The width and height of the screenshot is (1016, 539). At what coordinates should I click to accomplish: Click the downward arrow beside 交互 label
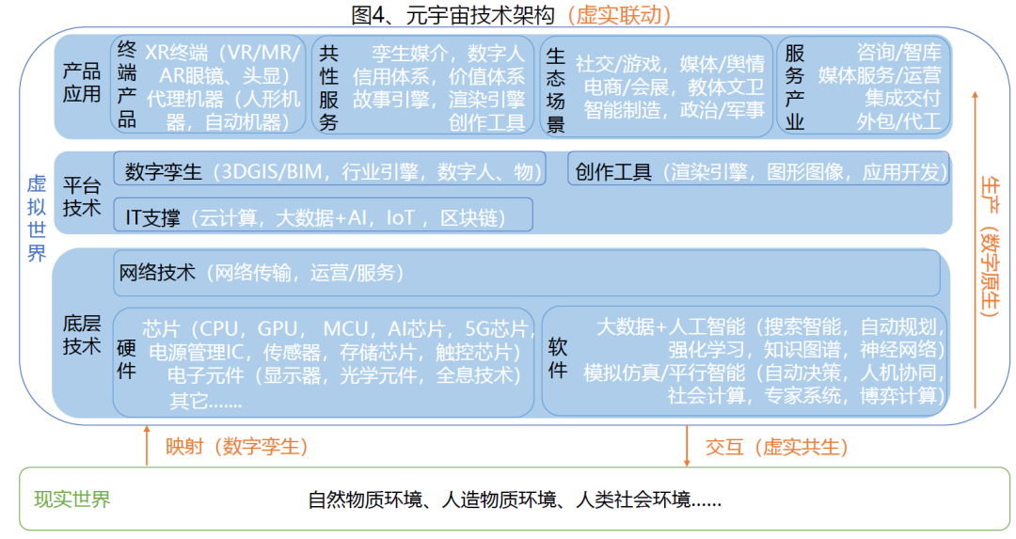(688, 446)
